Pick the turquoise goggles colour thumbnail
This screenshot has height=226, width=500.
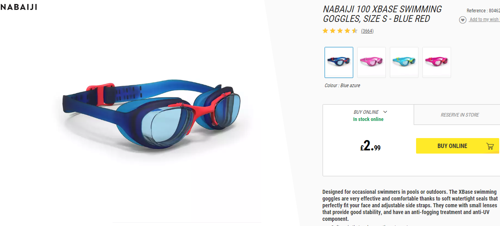pyautogui.click(x=404, y=62)
